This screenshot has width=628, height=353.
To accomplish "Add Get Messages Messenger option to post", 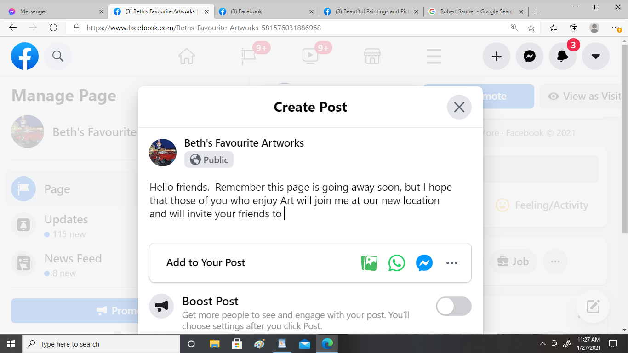I will [x=424, y=263].
